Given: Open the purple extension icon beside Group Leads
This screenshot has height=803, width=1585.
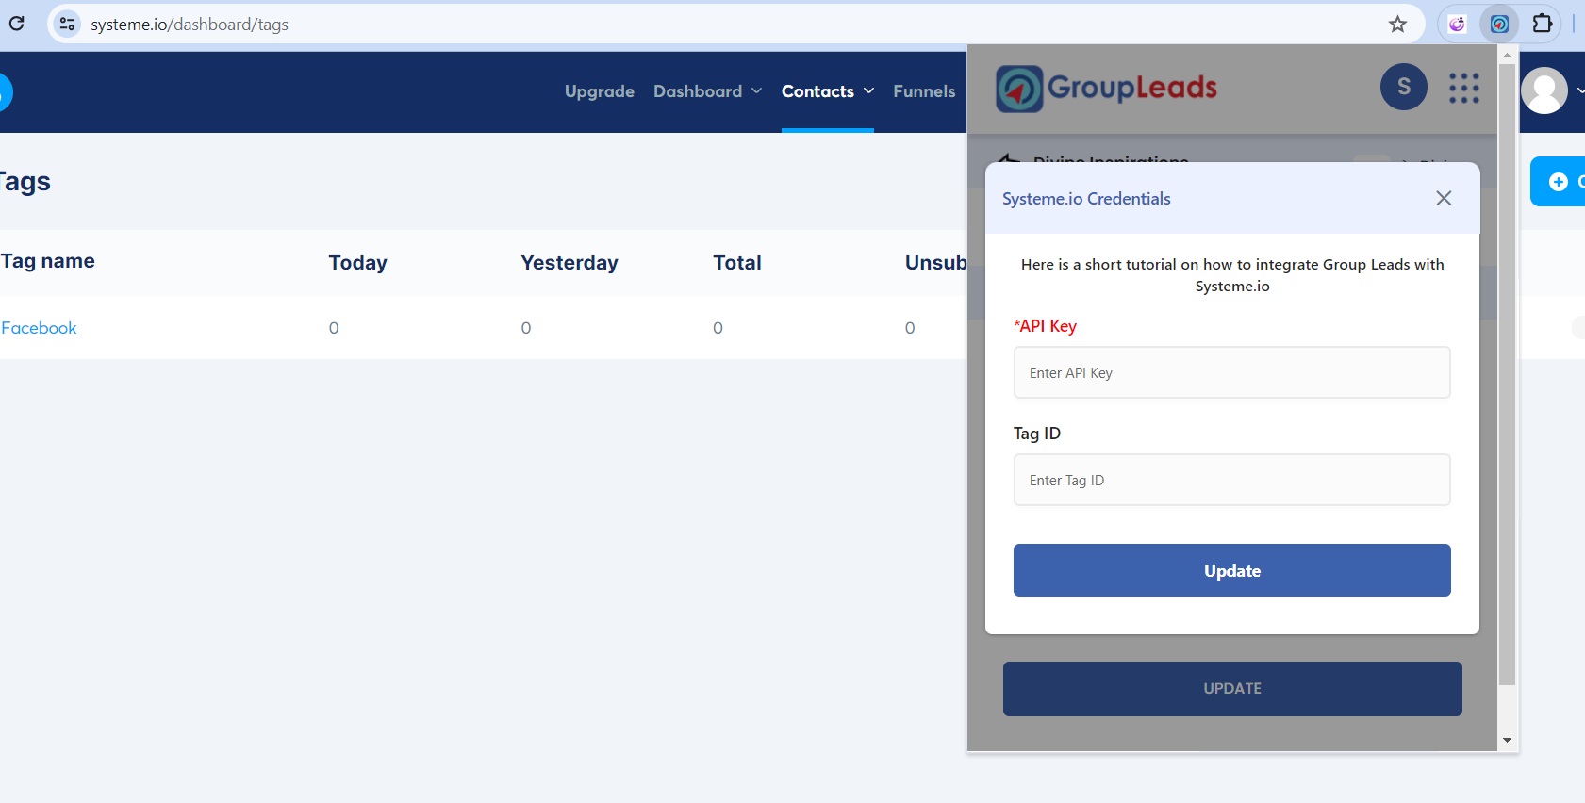Looking at the screenshot, I should (1458, 24).
